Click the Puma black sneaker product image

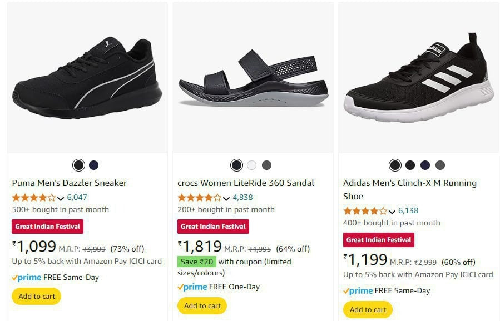coord(87,78)
